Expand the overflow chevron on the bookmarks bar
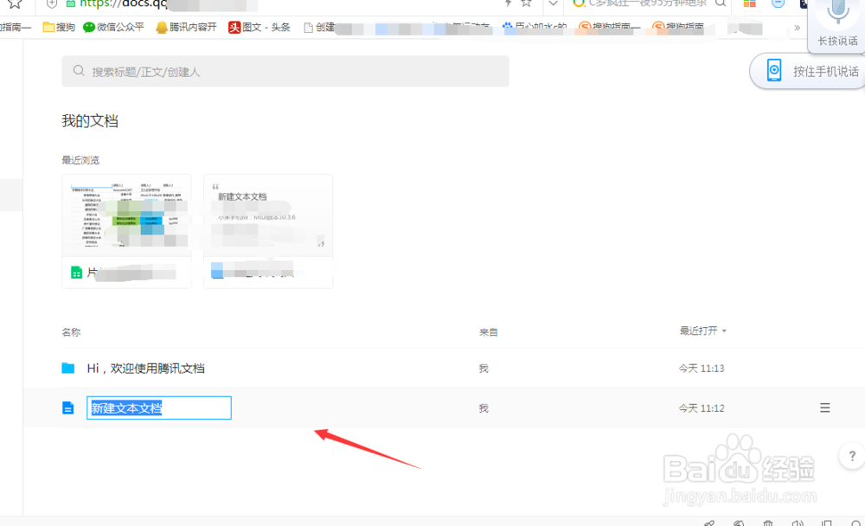This screenshot has height=526, width=865. click(x=798, y=27)
